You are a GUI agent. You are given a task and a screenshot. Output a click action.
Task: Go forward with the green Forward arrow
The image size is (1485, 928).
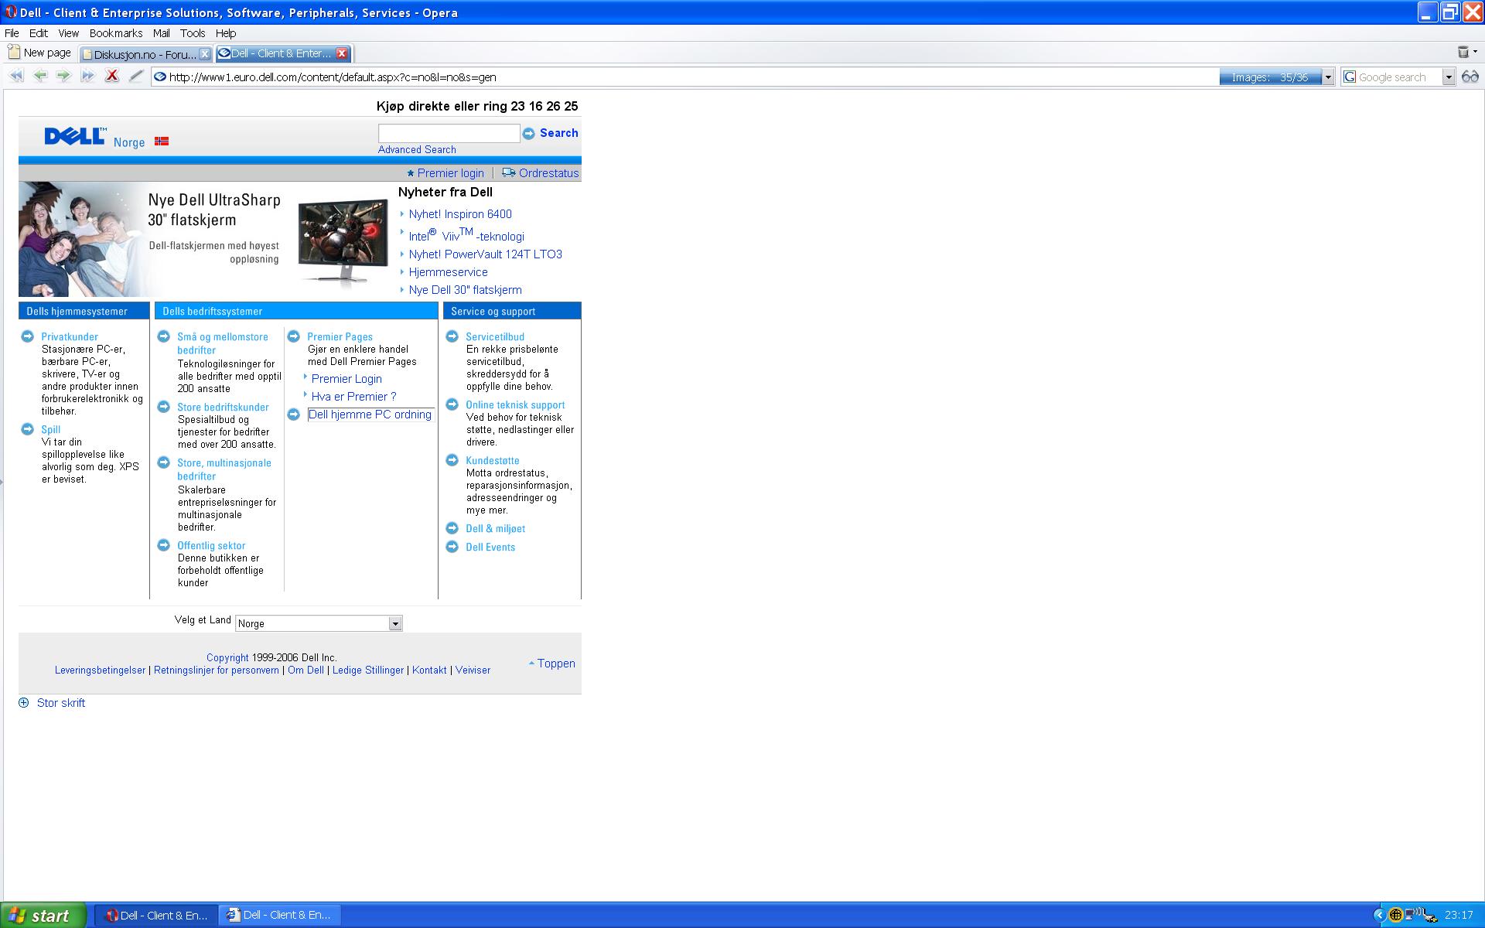click(63, 76)
